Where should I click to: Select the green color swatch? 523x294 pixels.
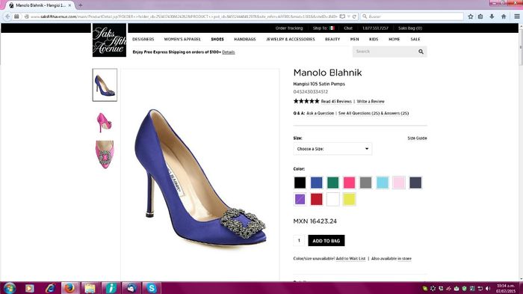click(333, 183)
